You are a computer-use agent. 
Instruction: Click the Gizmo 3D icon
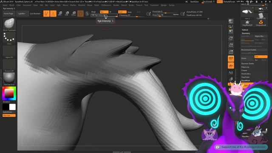[x=80, y=14]
